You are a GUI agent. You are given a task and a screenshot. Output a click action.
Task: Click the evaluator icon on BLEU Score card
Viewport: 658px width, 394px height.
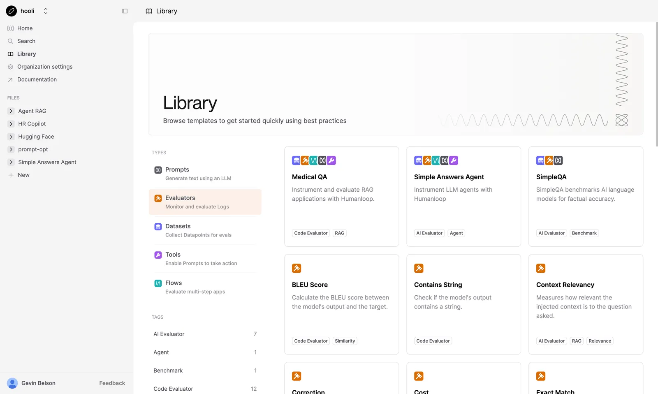(x=297, y=269)
